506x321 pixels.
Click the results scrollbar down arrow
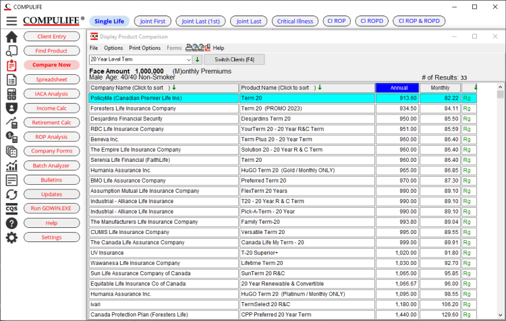(500, 315)
